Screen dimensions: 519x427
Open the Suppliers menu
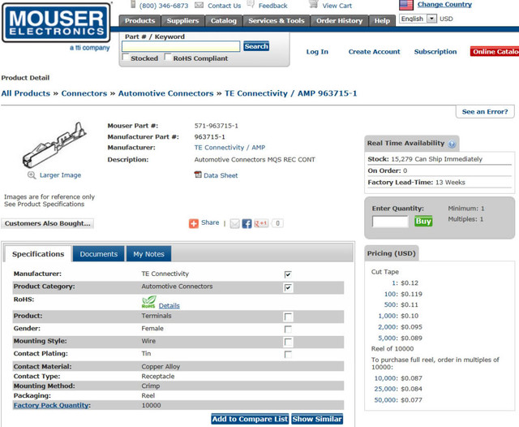tap(182, 20)
